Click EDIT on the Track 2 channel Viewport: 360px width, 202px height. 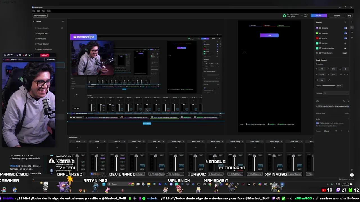[122, 155]
